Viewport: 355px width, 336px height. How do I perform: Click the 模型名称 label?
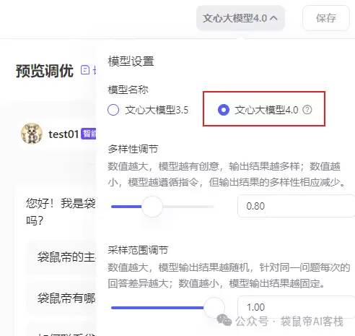(128, 90)
